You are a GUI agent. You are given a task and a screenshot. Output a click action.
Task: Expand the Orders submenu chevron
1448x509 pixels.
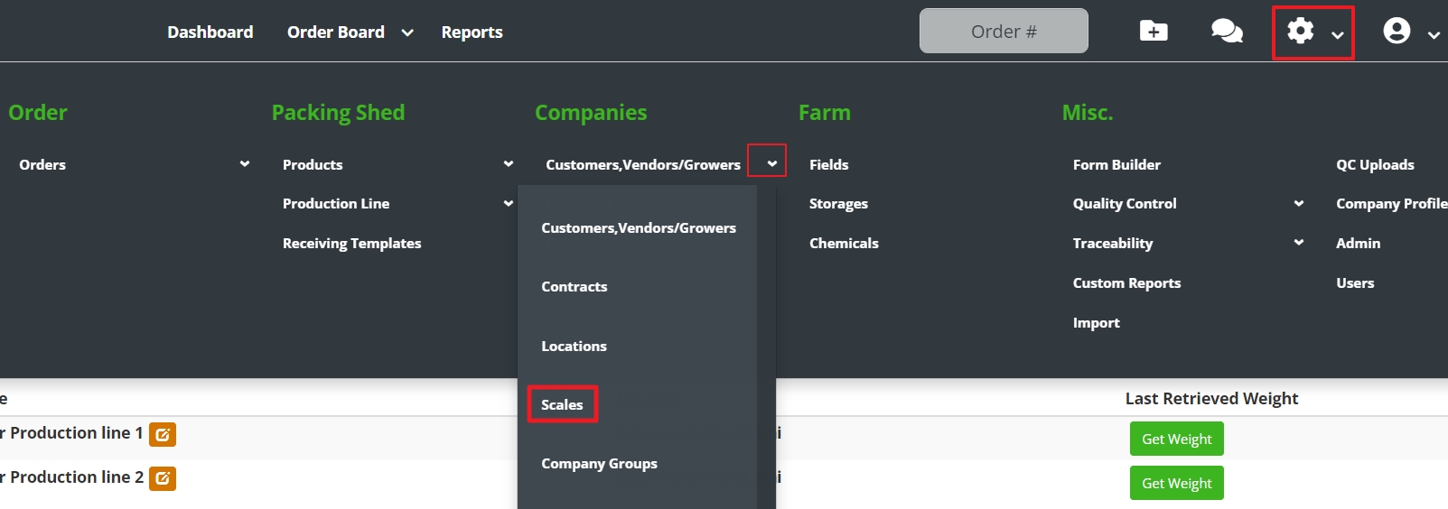click(244, 164)
